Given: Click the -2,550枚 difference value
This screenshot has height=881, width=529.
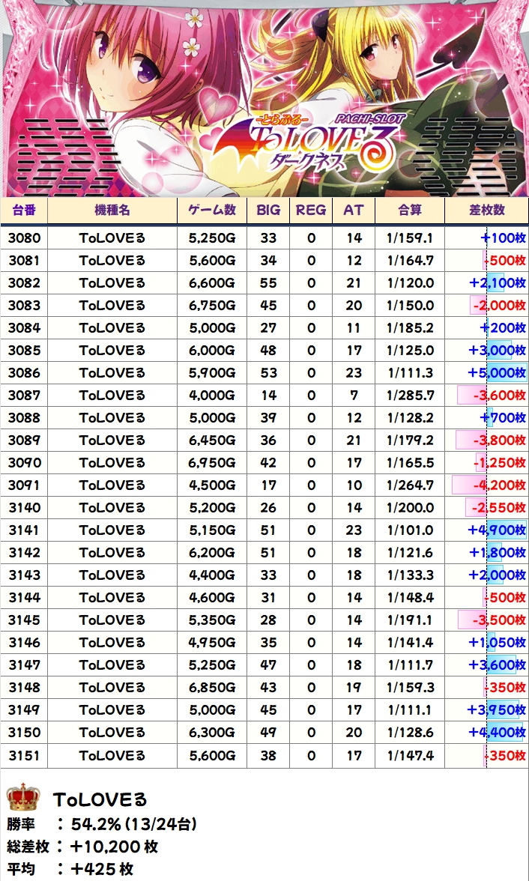Looking at the screenshot, I should coord(499,508).
